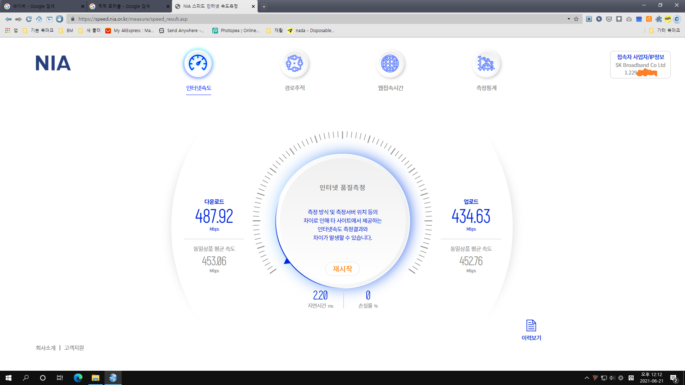Open File Explorer from the taskbar
Image resolution: width=685 pixels, height=385 pixels.
(95, 378)
